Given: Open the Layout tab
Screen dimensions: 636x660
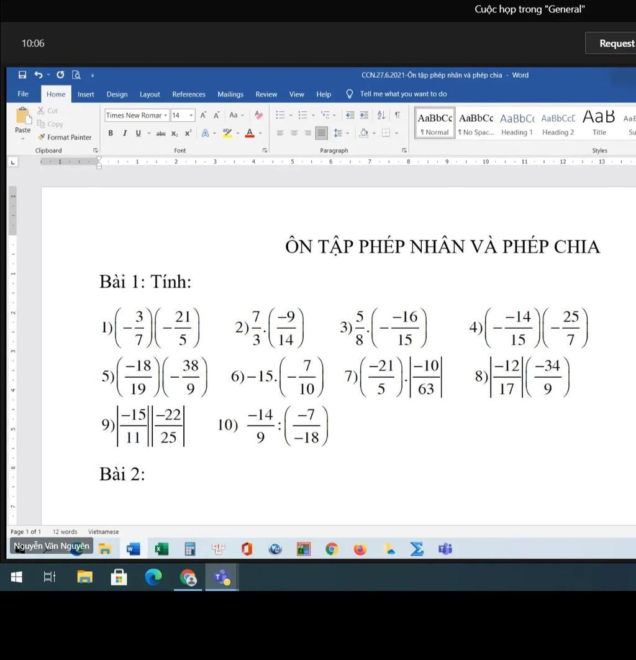Looking at the screenshot, I should pyautogui.click(x=150, y=94).
